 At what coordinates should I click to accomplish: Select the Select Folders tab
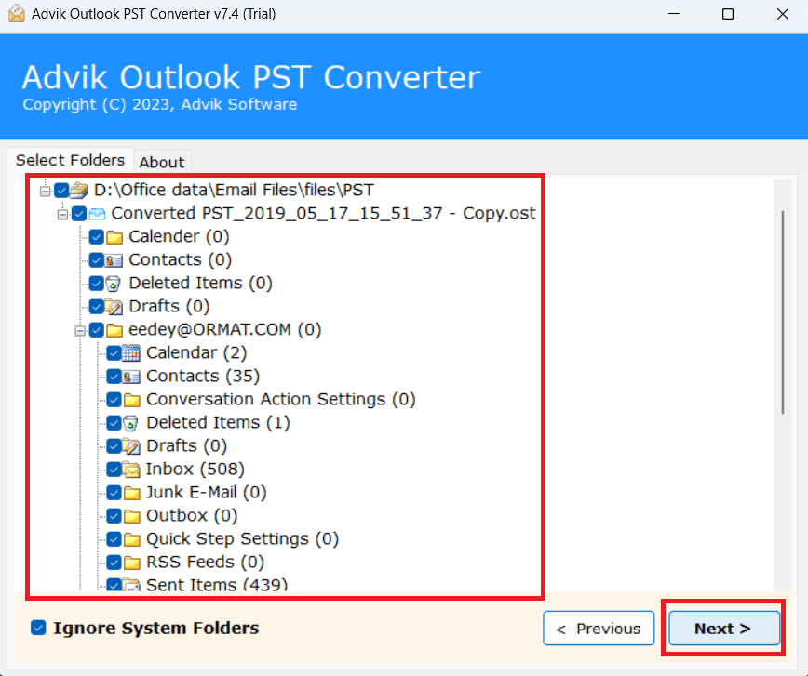click(70, 160)
